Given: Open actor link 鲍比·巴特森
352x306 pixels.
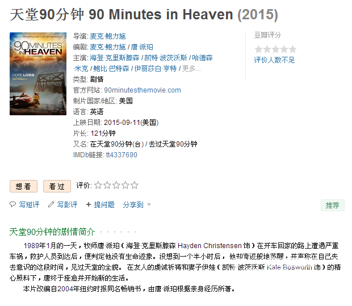Looking at the screenshot, I should point(111,69).
